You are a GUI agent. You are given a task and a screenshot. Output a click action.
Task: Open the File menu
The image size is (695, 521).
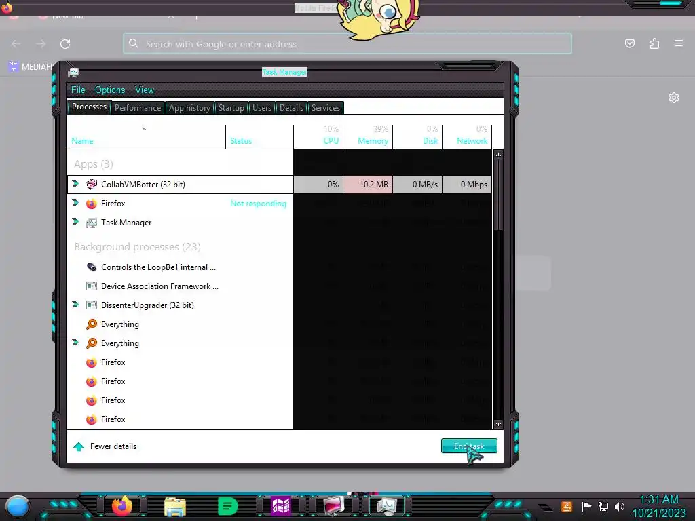[x=78, y=90]
